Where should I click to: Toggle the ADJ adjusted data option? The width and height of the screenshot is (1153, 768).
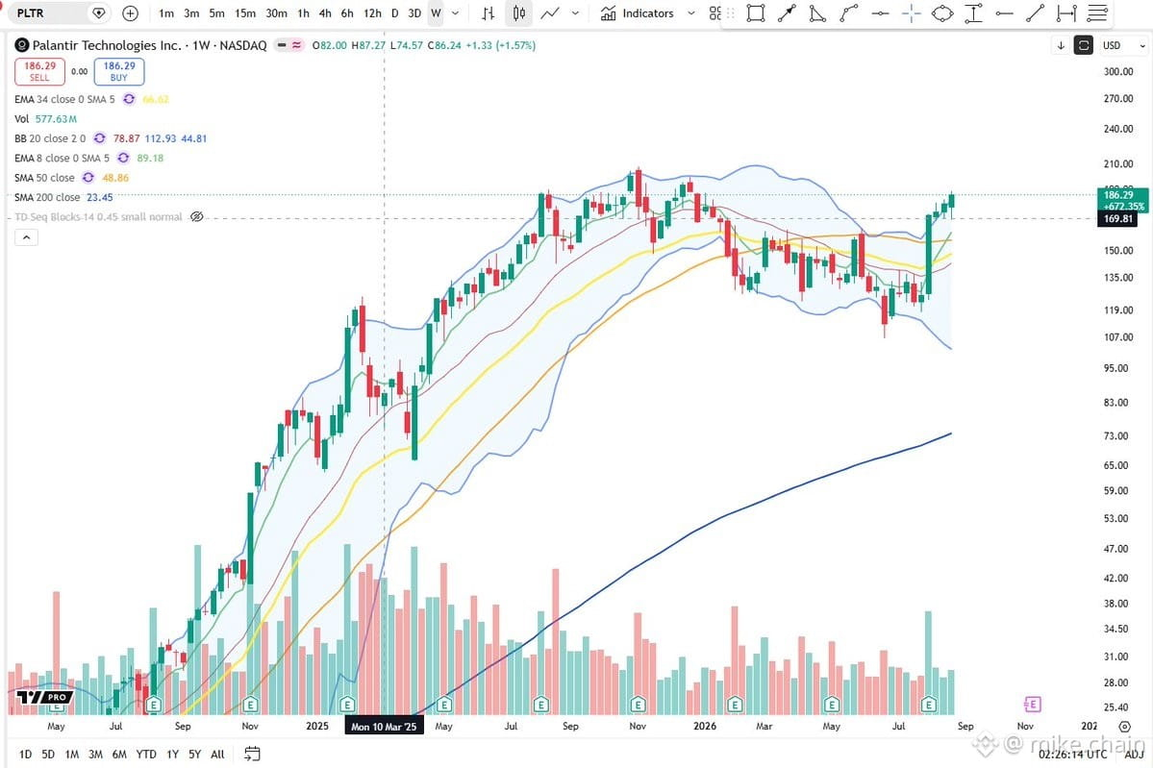click(1135, 754)
